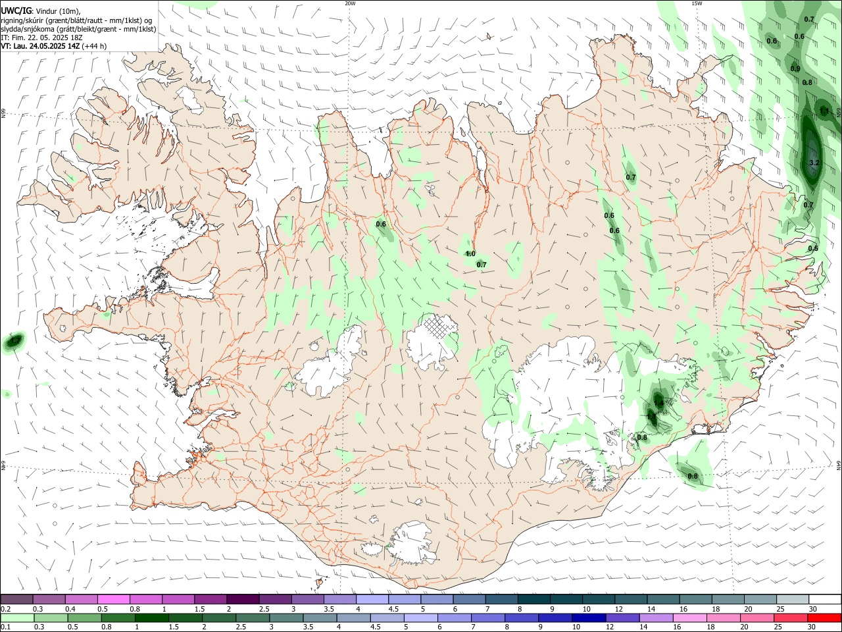The image size is (842, 632).
Task: Click the 'VT: Lau. 24.05.2025 14Z' valid time
Action: tap(41, 46)
